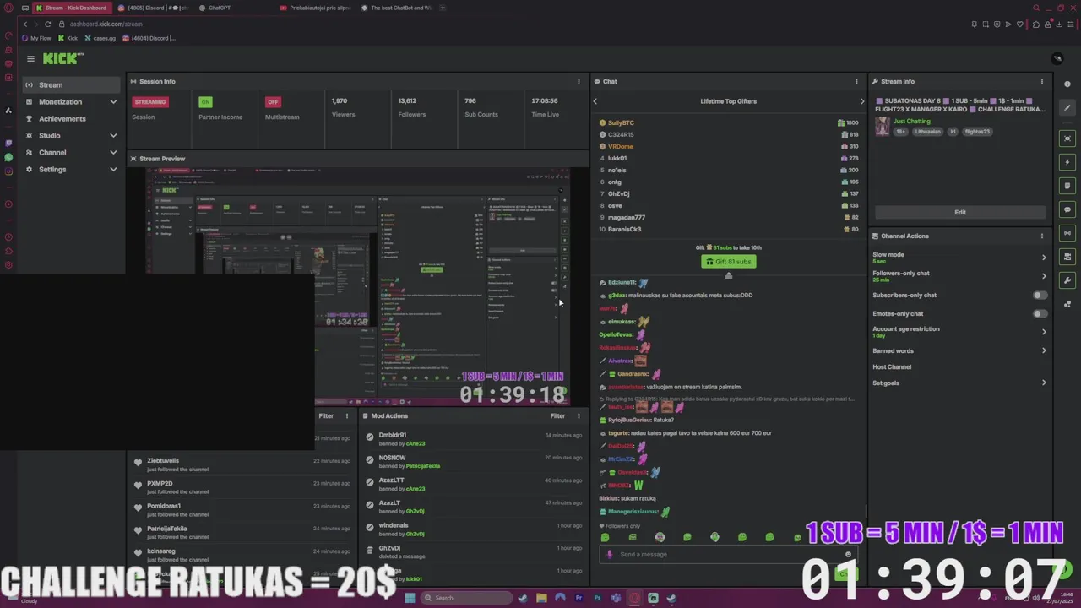Click the taskbar Search box
The height and width of the screenshot is (608, 1081).
pos(467,598)
